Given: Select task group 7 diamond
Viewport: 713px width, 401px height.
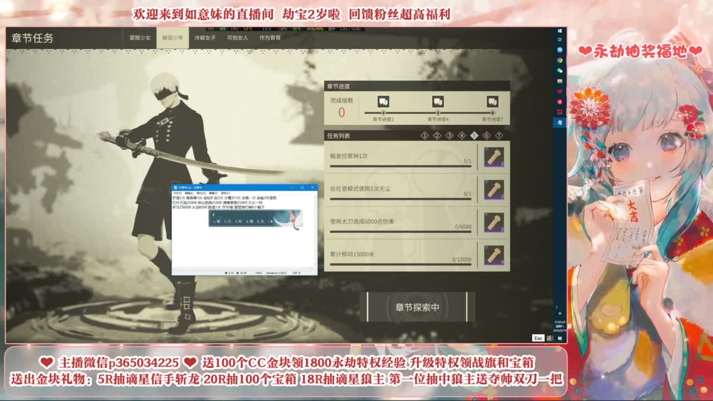Looking at the screenshot, I should [499, 135].
